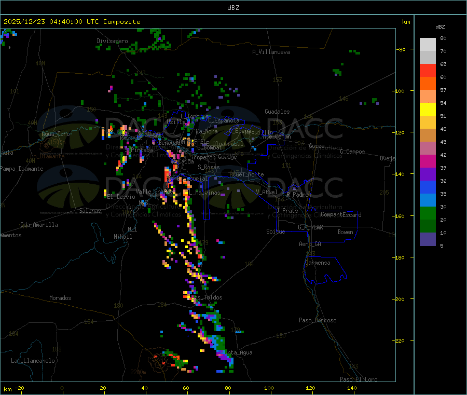The image size is (467, 395).
Task: Click the 42 dBZ magenta legend swatch
Action: pyautogui.click(x=428, y=161)
